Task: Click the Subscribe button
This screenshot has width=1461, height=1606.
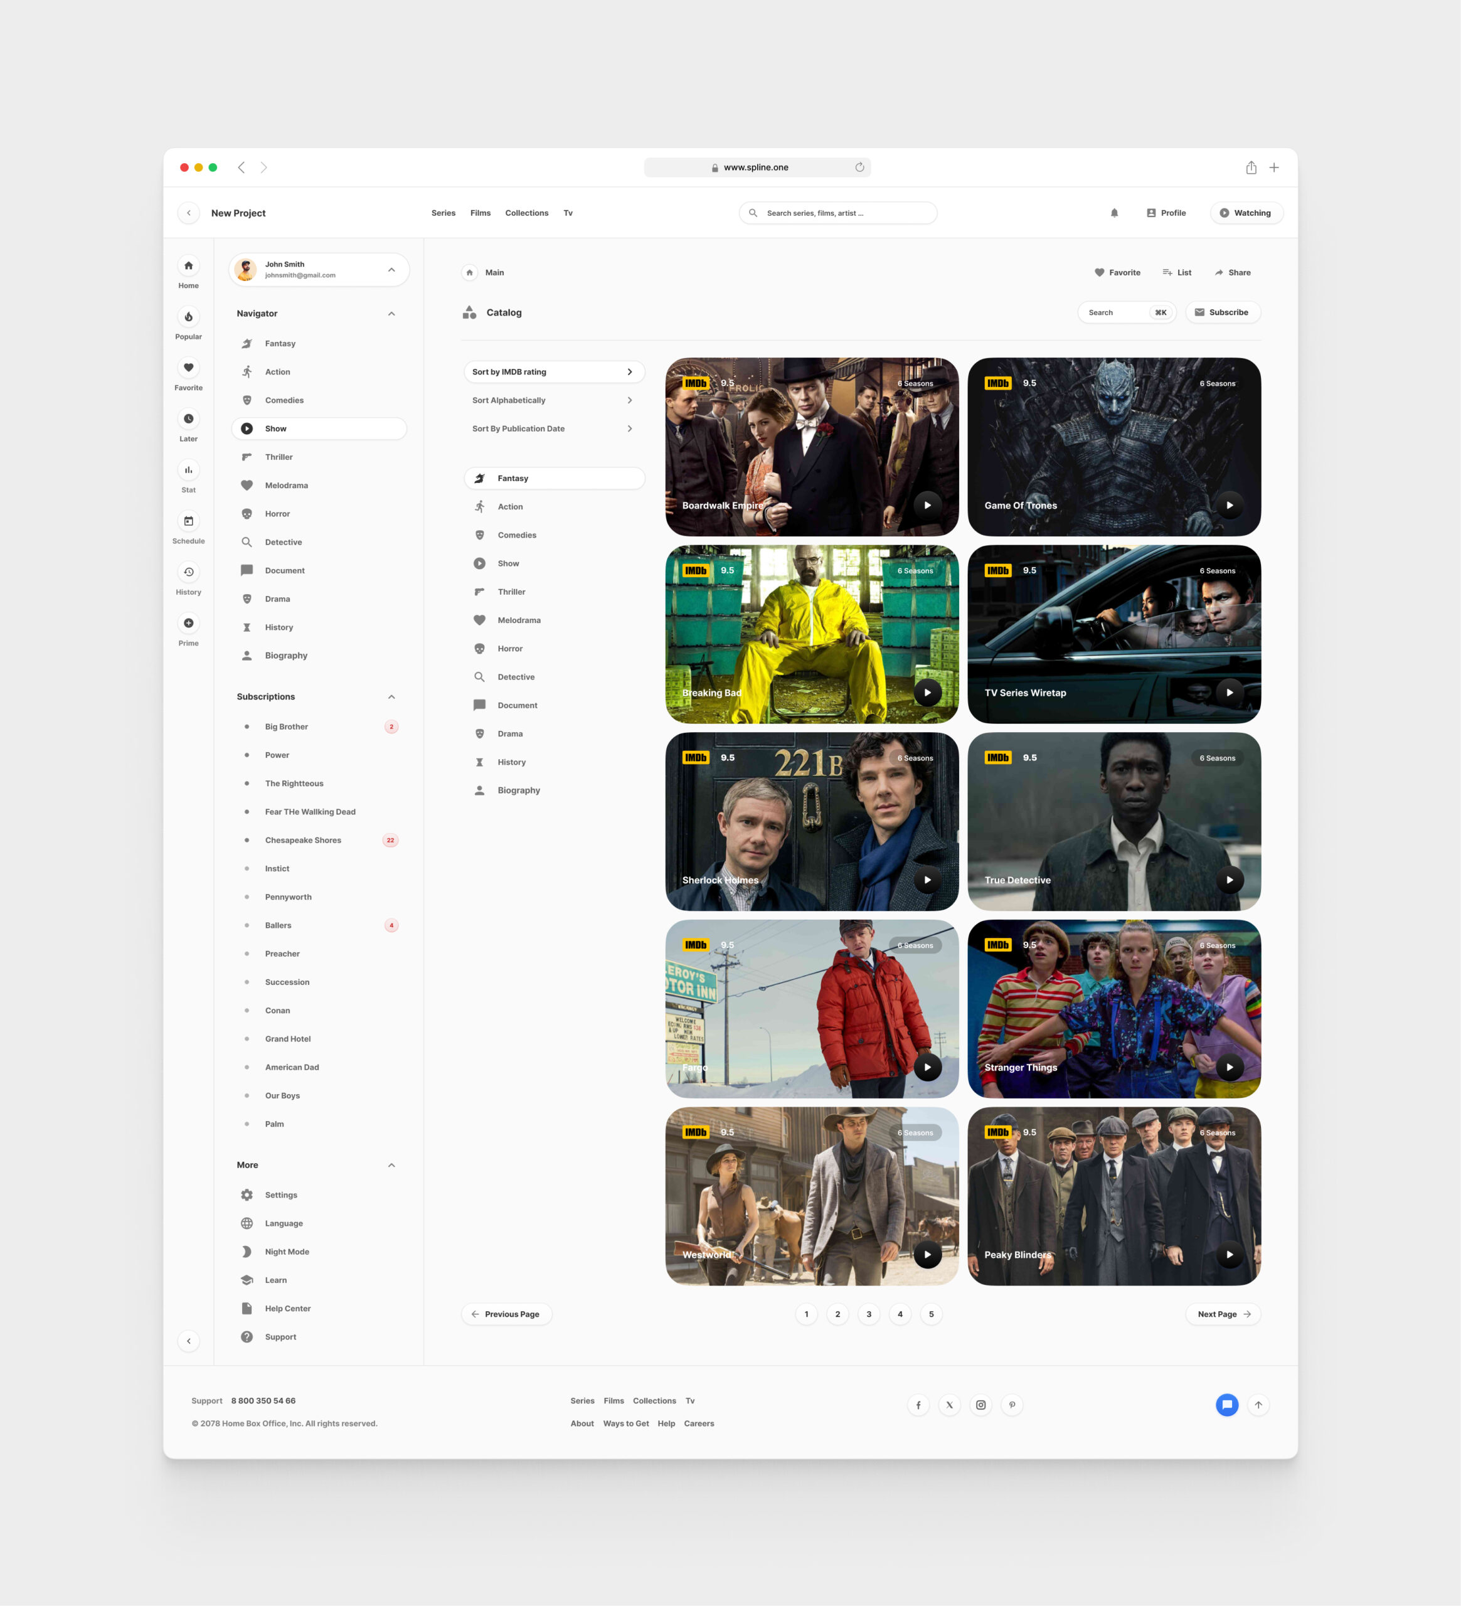Action: click(x=1223, y=312)
